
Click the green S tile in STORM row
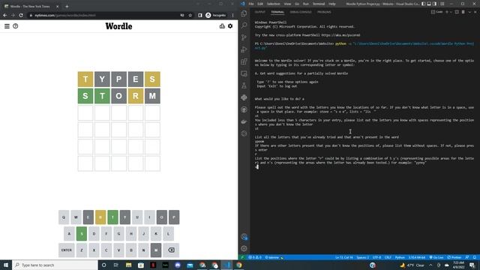pos(85,96)
